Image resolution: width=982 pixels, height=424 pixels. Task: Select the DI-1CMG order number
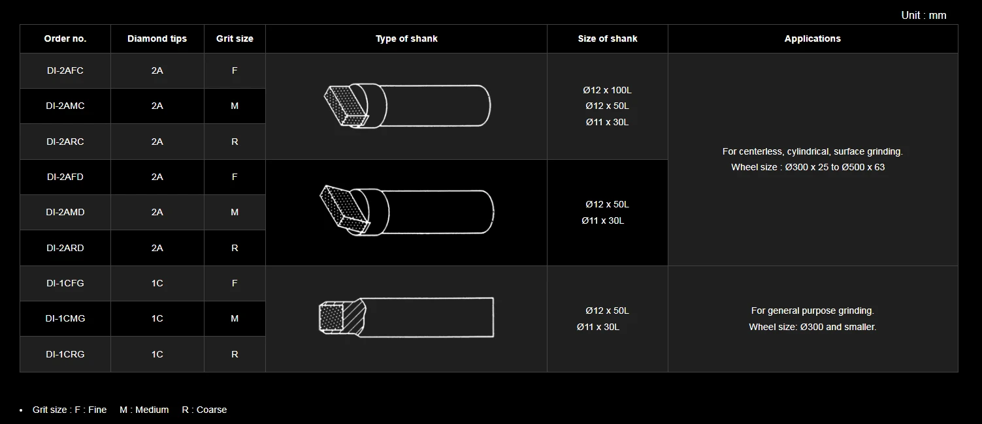pos(65,318)
